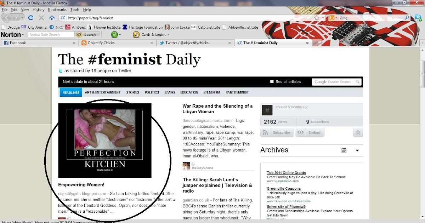Click the Norton green checkmark status icon
The width and height of the screenshot is (425, 223).
(114, 35)
